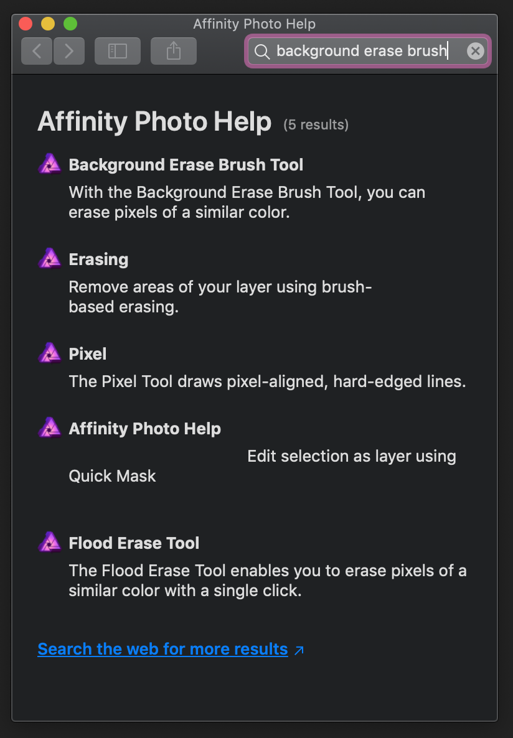Go forward with the right chevron button
The image size is (513, 738).
pos(68,51)
